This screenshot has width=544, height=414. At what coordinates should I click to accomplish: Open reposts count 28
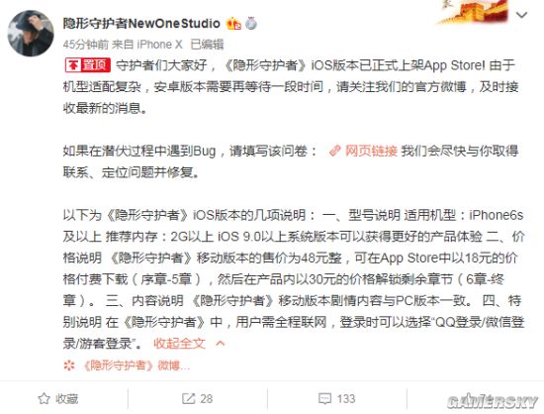pyautogui.click(x=206, y=399)
